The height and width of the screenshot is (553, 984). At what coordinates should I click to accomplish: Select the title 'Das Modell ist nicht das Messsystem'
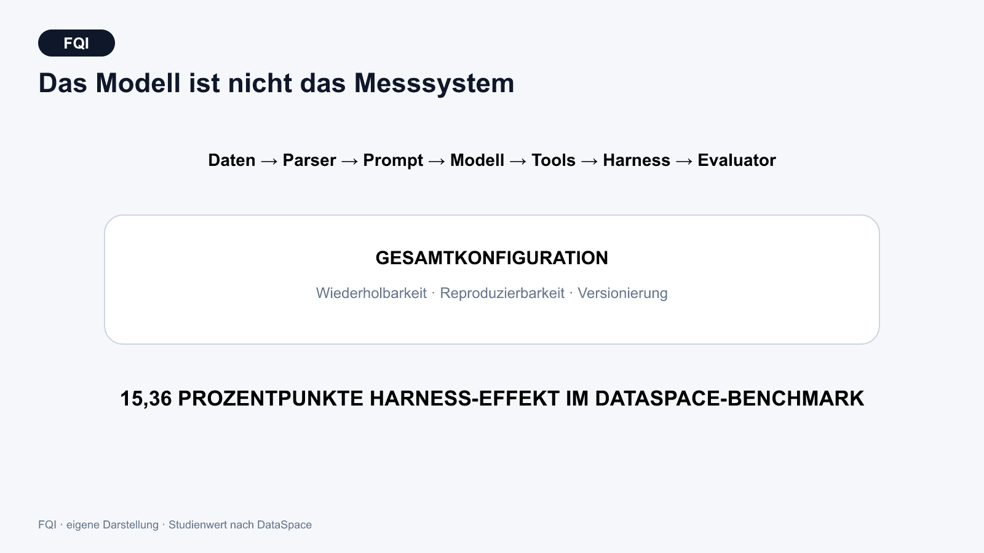click(x=276, y=83)
